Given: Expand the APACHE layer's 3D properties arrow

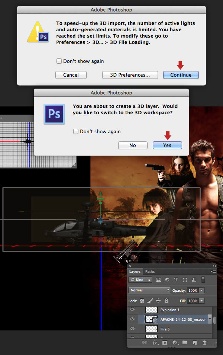Looking at the screenshot, I should point(210,319).
